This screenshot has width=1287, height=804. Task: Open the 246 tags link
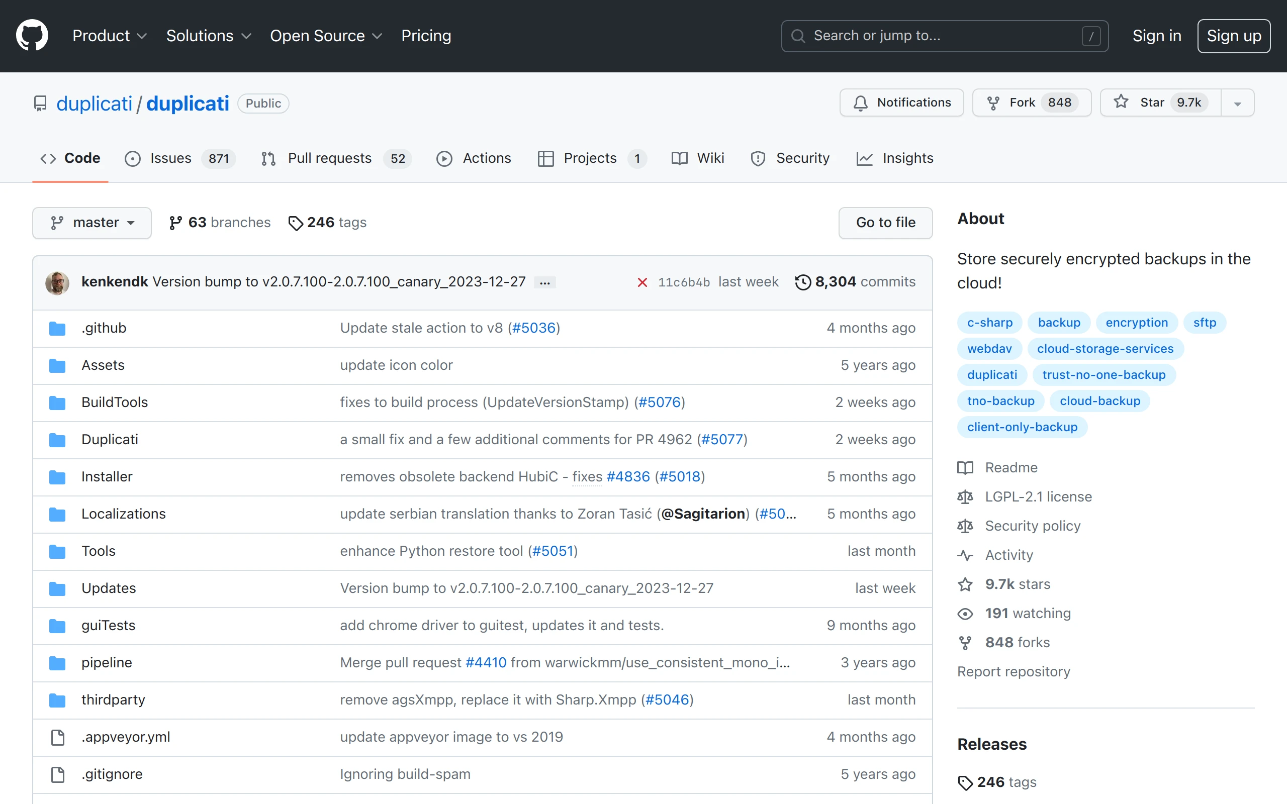pyautogui.click(x=327, y=222)
